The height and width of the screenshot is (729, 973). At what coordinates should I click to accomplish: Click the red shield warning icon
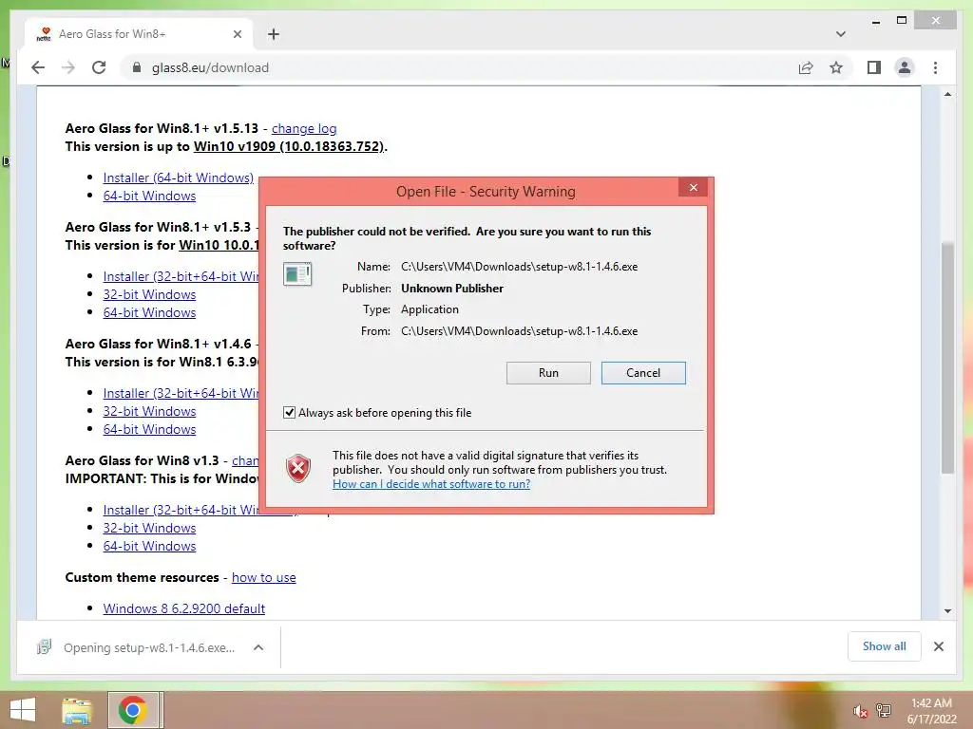298,469
